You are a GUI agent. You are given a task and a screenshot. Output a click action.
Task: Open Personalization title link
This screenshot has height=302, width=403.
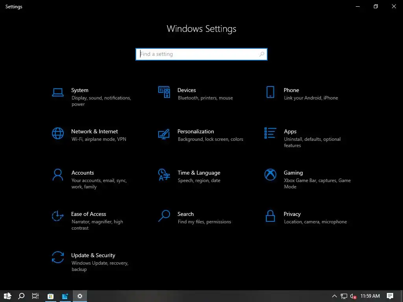[x=196, y=131]
